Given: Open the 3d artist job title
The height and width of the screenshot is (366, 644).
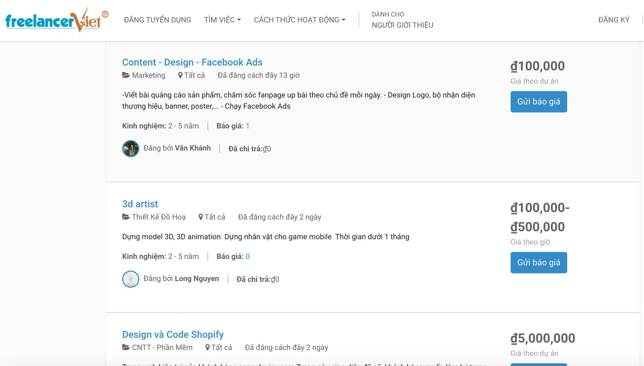Looking at the screenshot, I should (140, 204).
